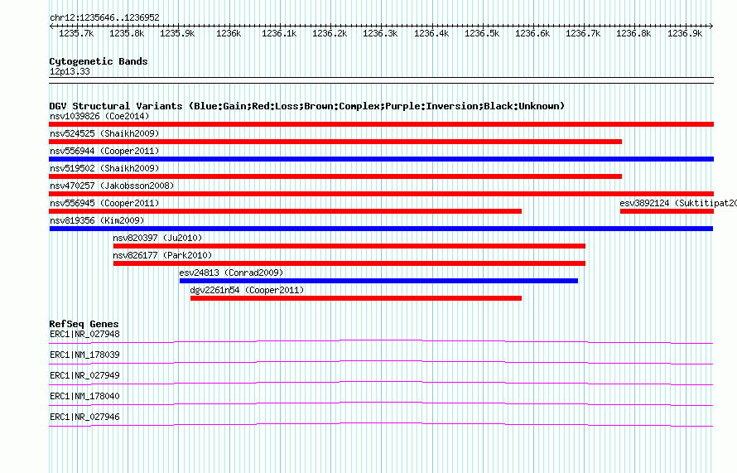The width and height of the screenshot is (737, 473).
Task: Open the nsv524525 (Shaikh2009) variant label
Action: (x=104, y=133)
